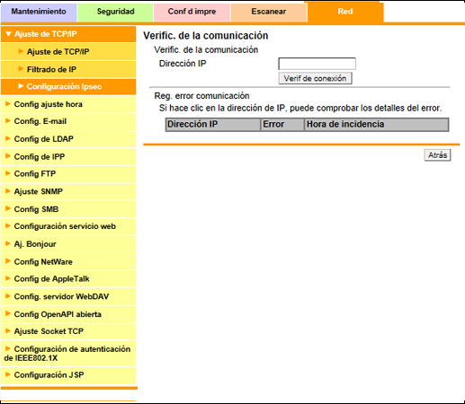Click the Dirección IP input field
465x404 pixels.
click(x=317, y=64)
